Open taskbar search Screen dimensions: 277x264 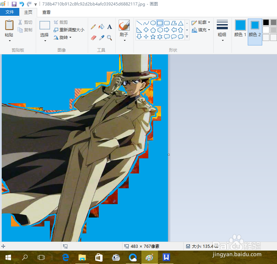coord(25,257)
